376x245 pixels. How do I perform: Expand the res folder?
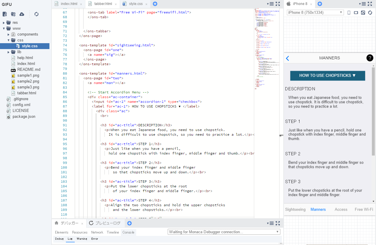click(x=4, y=23)
